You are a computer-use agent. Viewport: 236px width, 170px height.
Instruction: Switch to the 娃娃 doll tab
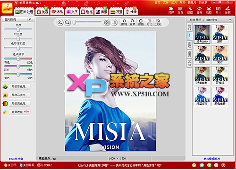[x=131, y=12]
